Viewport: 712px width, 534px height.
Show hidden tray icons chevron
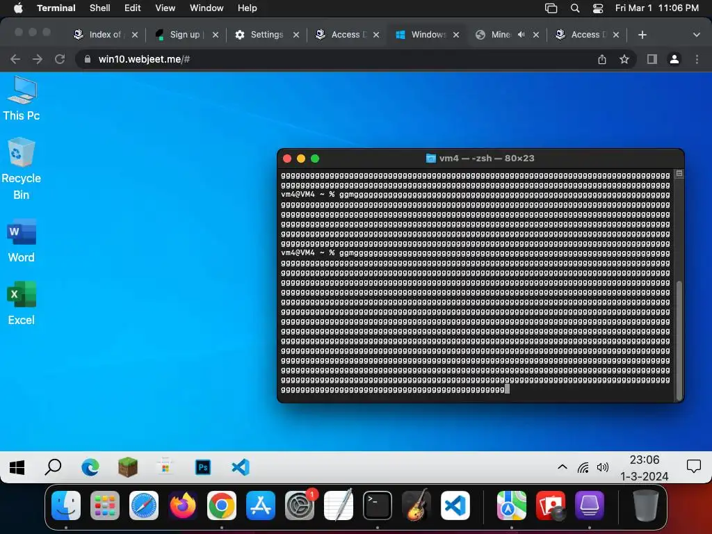[x=562, y=467]
